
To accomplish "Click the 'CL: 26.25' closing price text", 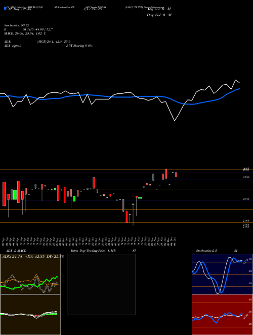I will [93, 9].
